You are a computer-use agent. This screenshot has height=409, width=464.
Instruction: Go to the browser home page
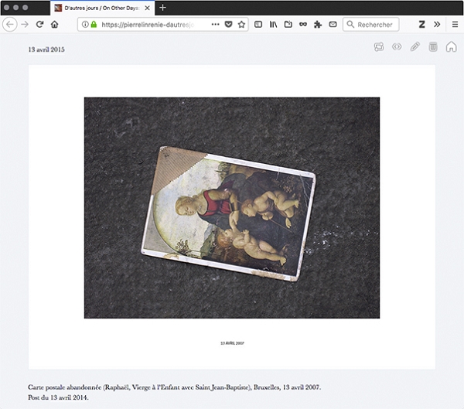[x=54, y=24]
